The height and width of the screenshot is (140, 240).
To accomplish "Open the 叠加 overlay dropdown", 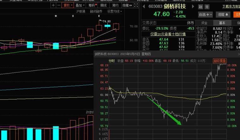I will [x=80, y=5].
